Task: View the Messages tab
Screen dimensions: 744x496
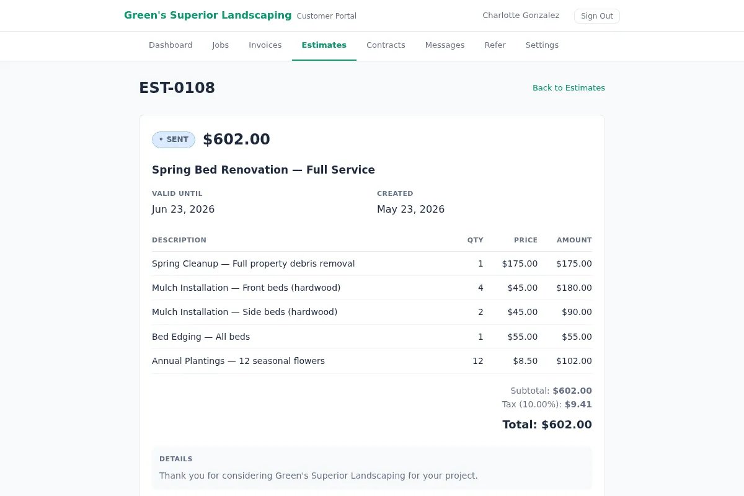Action: tap(445, 45)
